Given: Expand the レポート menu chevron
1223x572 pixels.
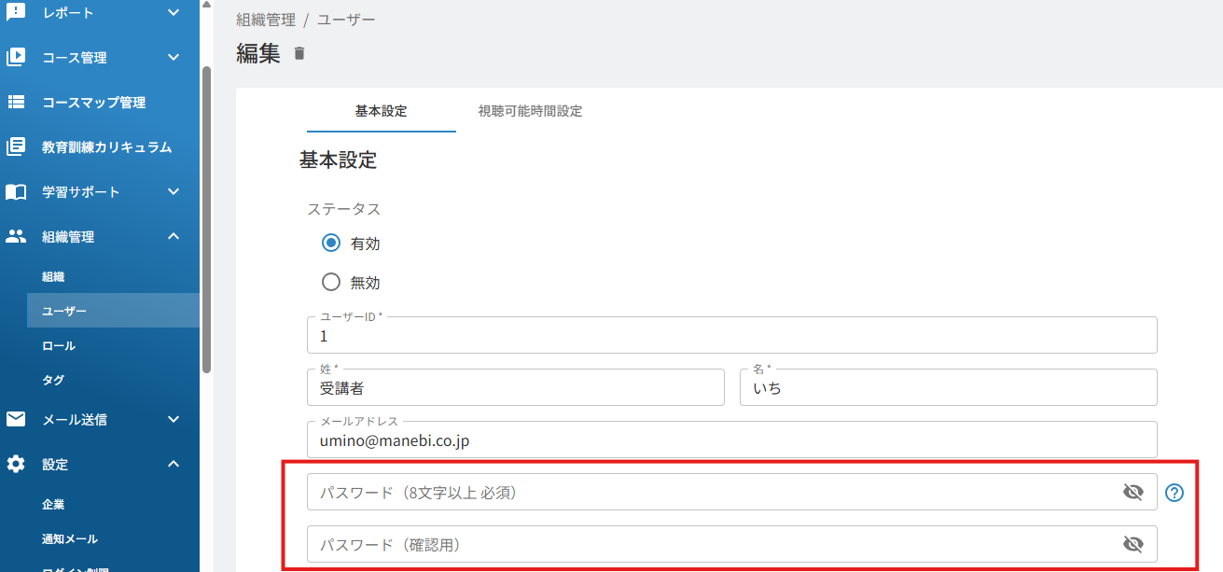Looking at the screenshot, I should click(x=174, y=12).
